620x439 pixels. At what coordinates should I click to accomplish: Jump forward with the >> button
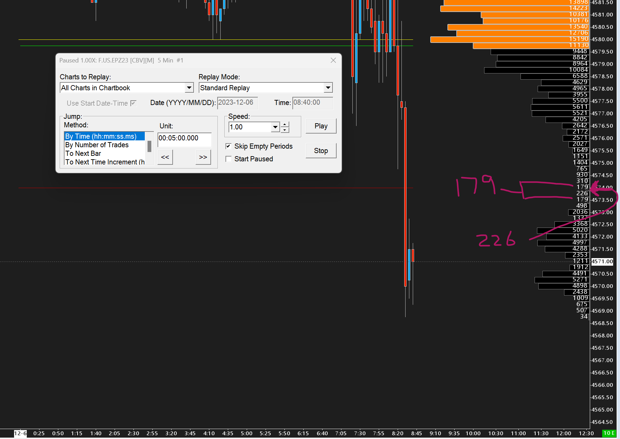pos(203,157)
